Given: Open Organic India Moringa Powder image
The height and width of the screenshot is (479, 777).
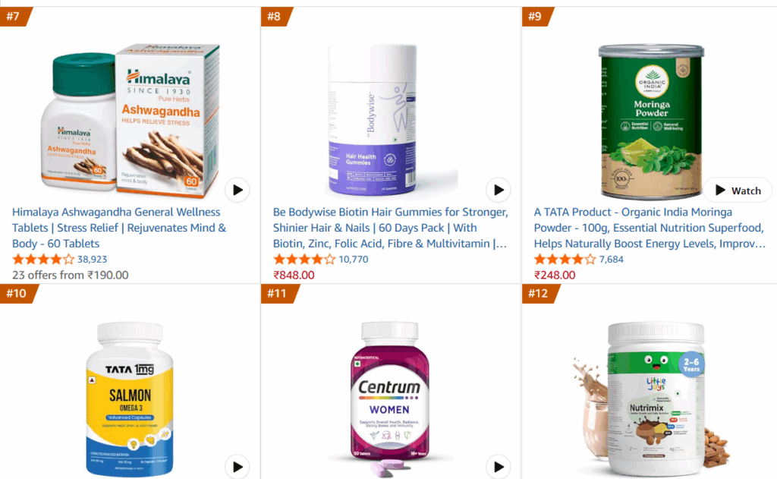Looking at the screenshot, I should point(651,121).
